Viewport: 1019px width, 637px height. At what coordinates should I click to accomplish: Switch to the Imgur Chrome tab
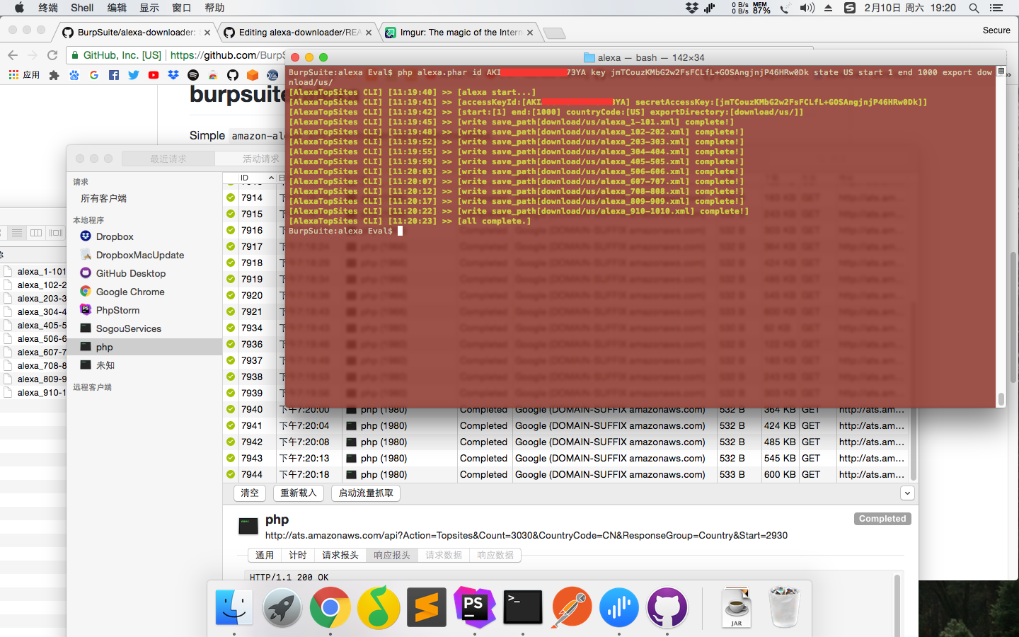461,32
